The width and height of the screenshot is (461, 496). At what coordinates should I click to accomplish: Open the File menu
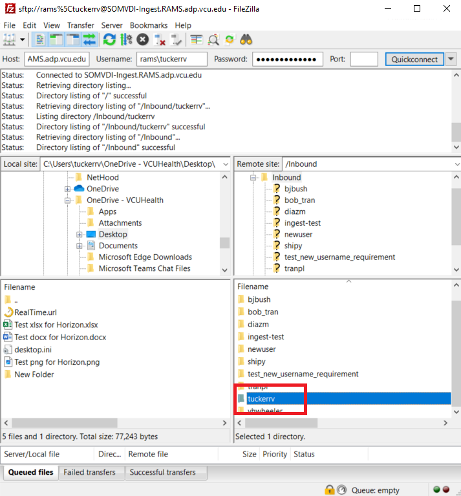coord(9,25)
